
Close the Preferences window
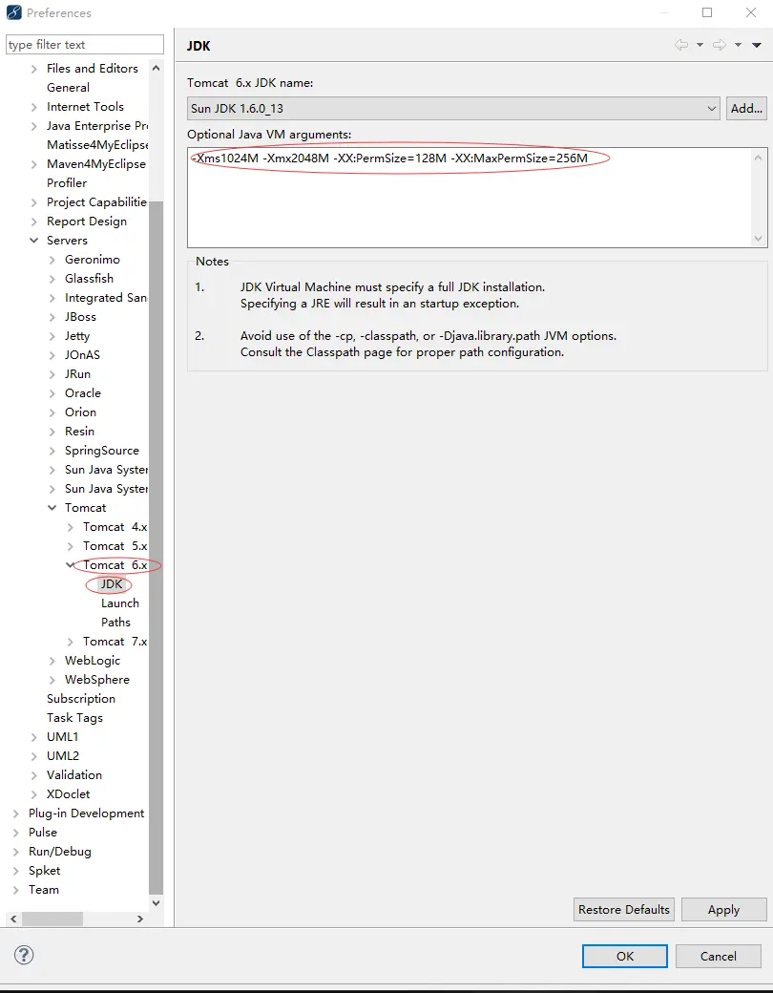coord(751,12)
